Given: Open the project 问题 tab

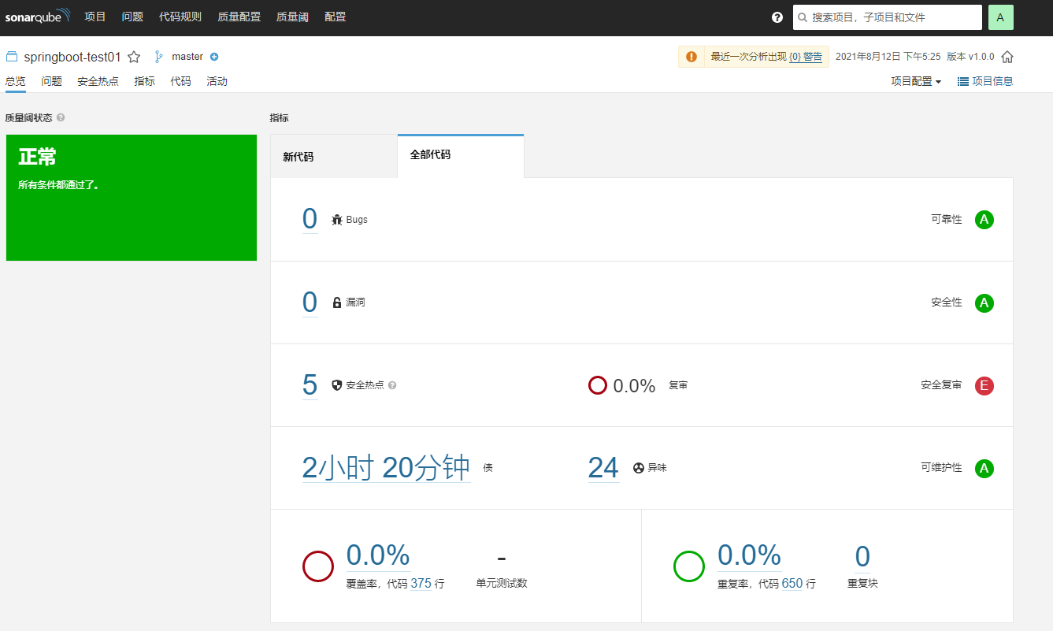Looking at the screenshot, I should [x=52, y=81].
